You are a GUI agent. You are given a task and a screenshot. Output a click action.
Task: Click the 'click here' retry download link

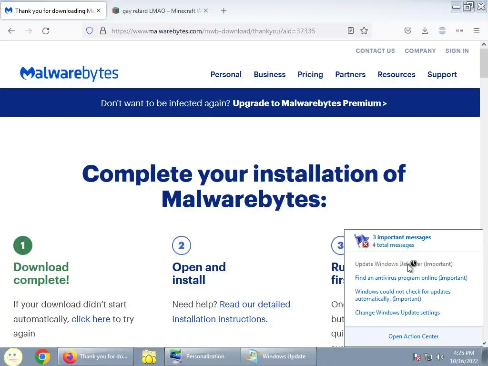point(91,319)
